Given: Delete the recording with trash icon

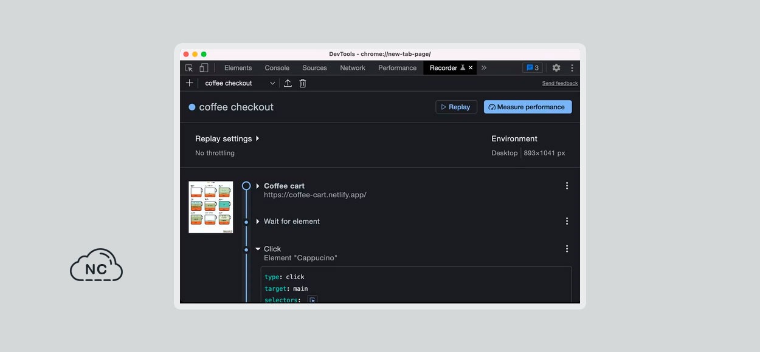Looking at the screenshot, I should (x=303, y=83).
